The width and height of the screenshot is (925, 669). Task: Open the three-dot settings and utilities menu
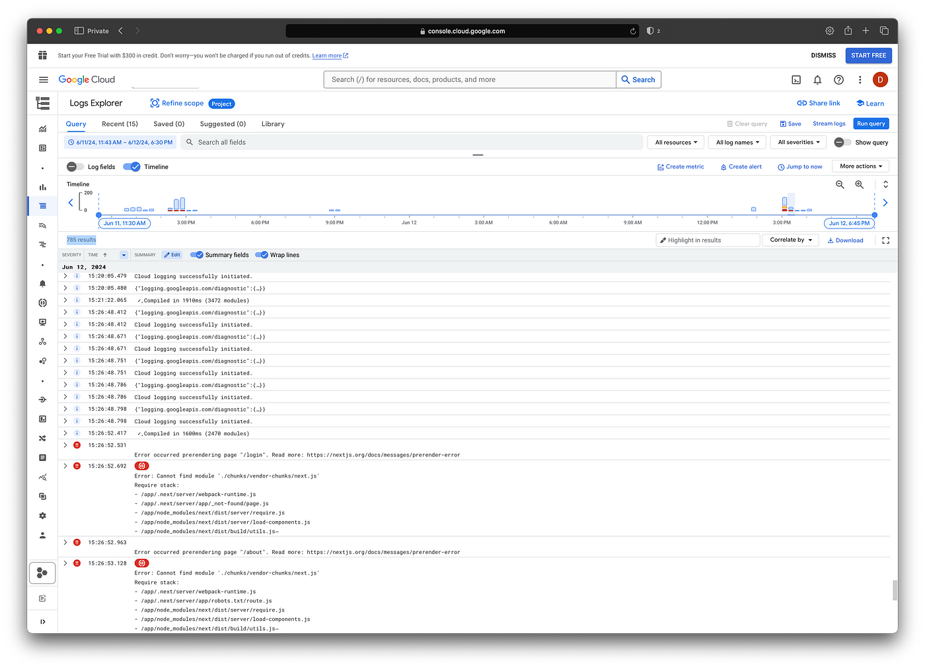coord(860,80)
